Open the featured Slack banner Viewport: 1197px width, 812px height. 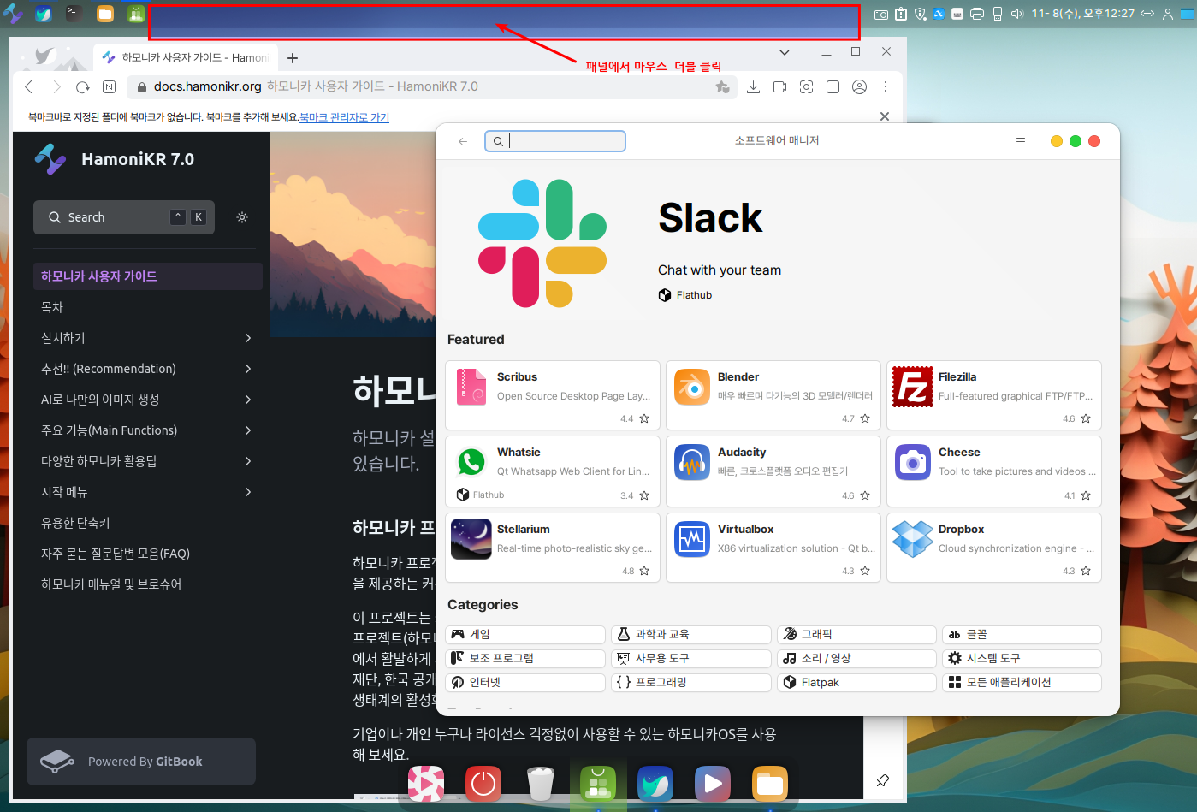[x=777, y=244]
